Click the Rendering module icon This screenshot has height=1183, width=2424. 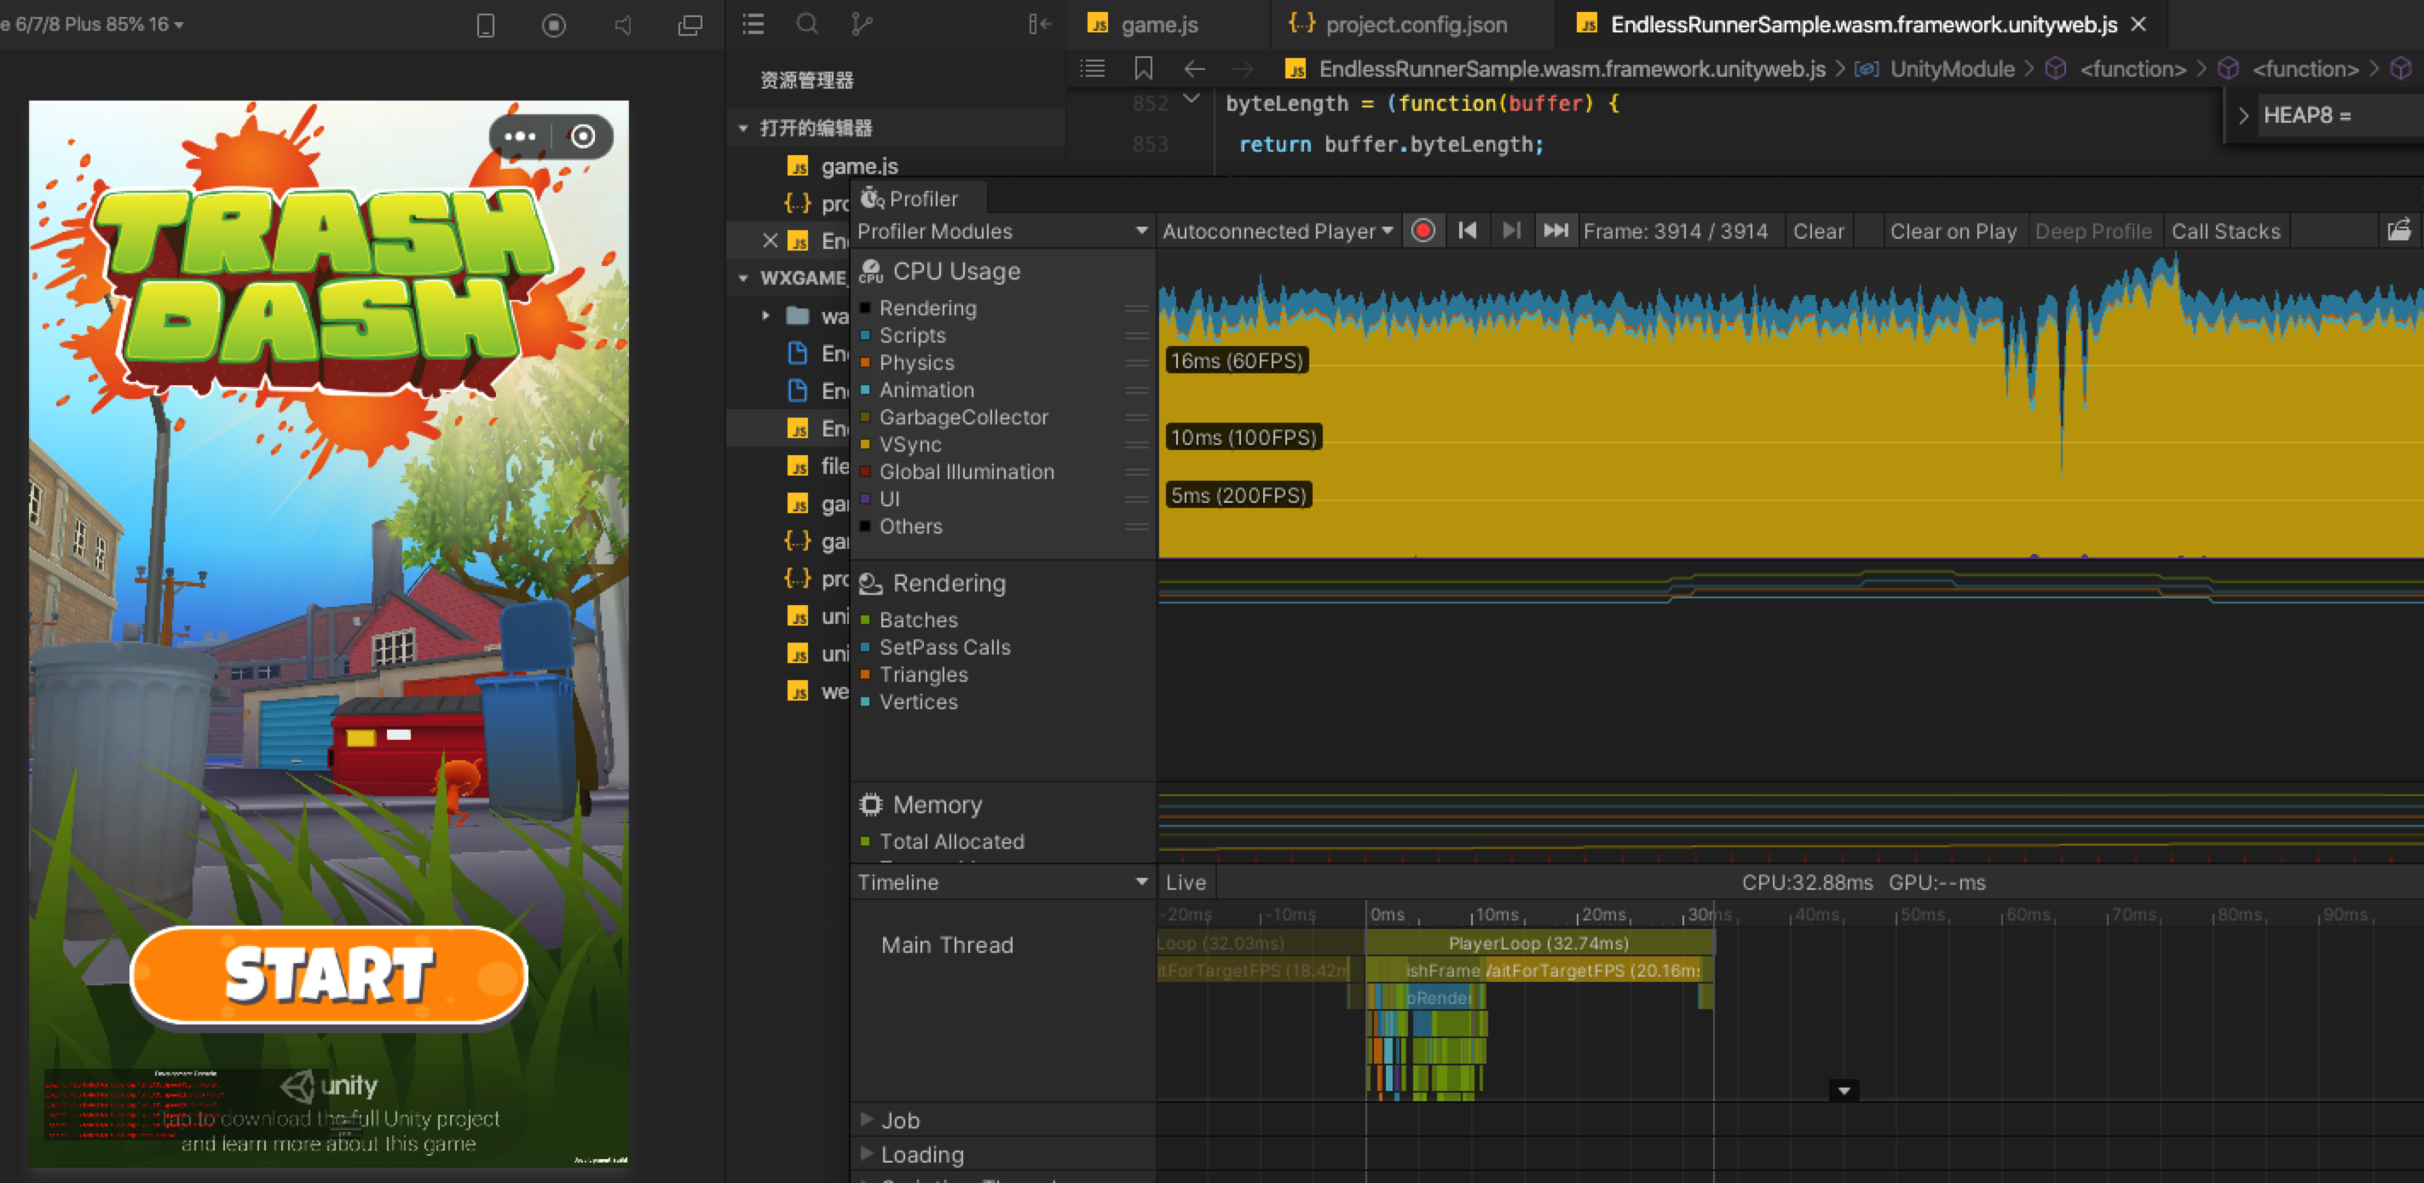coord(871,584)
